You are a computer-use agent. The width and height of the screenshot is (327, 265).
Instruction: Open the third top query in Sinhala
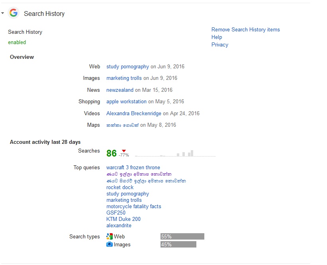point(146,181)
